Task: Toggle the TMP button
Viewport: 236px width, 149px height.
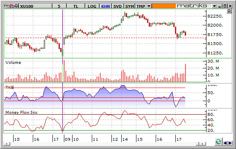Action: click(141, 6)
